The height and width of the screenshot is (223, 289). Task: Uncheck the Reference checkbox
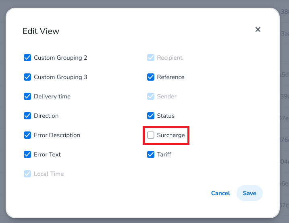pyautogui.click(x=151, y=77)
